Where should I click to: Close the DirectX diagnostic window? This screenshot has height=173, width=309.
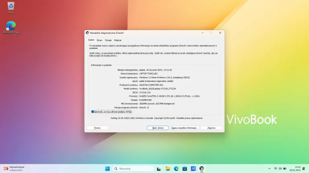coord(220,33)
